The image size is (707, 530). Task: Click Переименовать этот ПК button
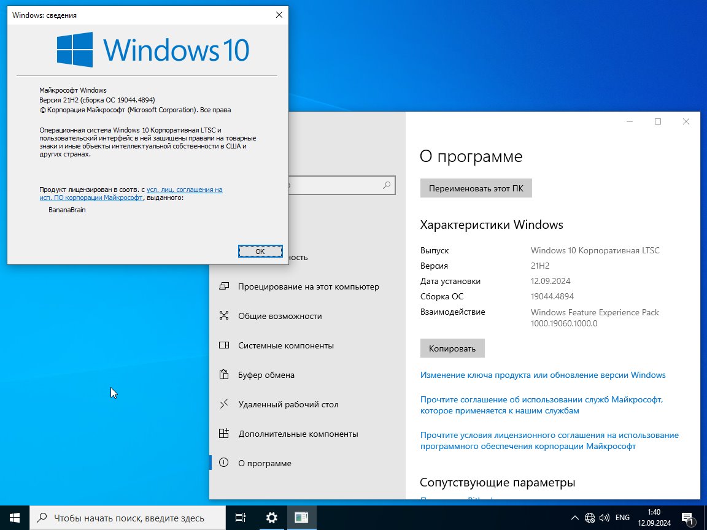click(476, 188)
